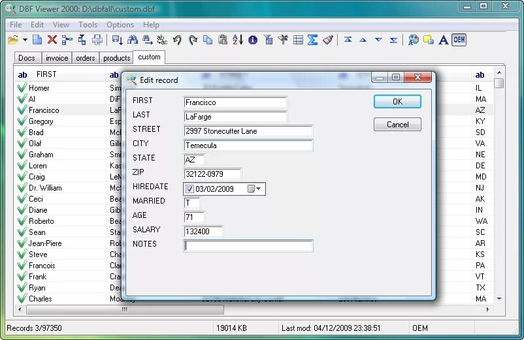
Task: Click the large A font icon
Action: [x=444, y=40]
